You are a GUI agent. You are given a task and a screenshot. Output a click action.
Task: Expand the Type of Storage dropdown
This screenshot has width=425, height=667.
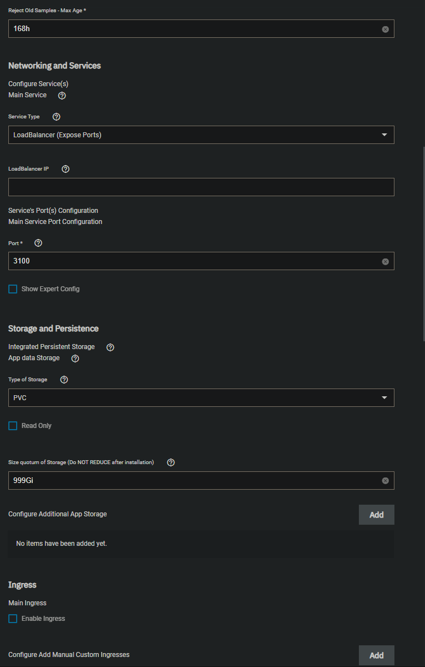pos(384,397)
